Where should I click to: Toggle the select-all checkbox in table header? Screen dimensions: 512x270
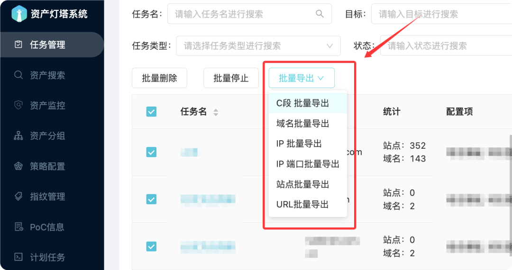(151, 111)
